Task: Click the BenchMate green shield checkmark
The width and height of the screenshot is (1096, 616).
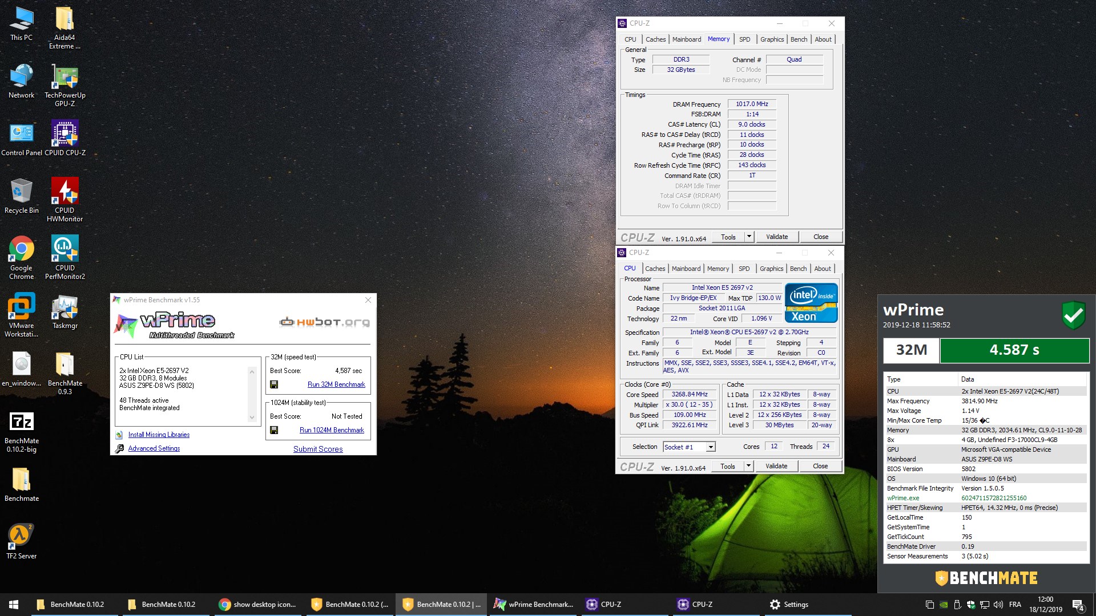Action: point(1073,315)
